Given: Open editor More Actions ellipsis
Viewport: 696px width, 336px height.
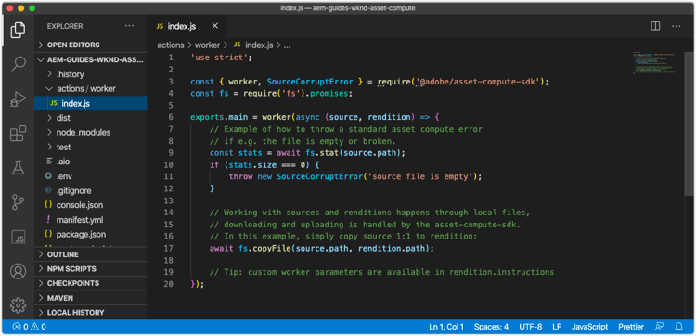Looking at the screenshot, I should point(676,26).
